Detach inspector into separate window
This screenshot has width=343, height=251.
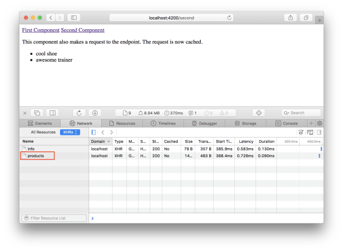37,113
